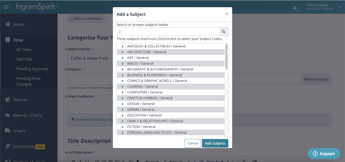Screen dimensions: 345x162
Task: Open the hamburger navigation menu
Action: [6, 7]
